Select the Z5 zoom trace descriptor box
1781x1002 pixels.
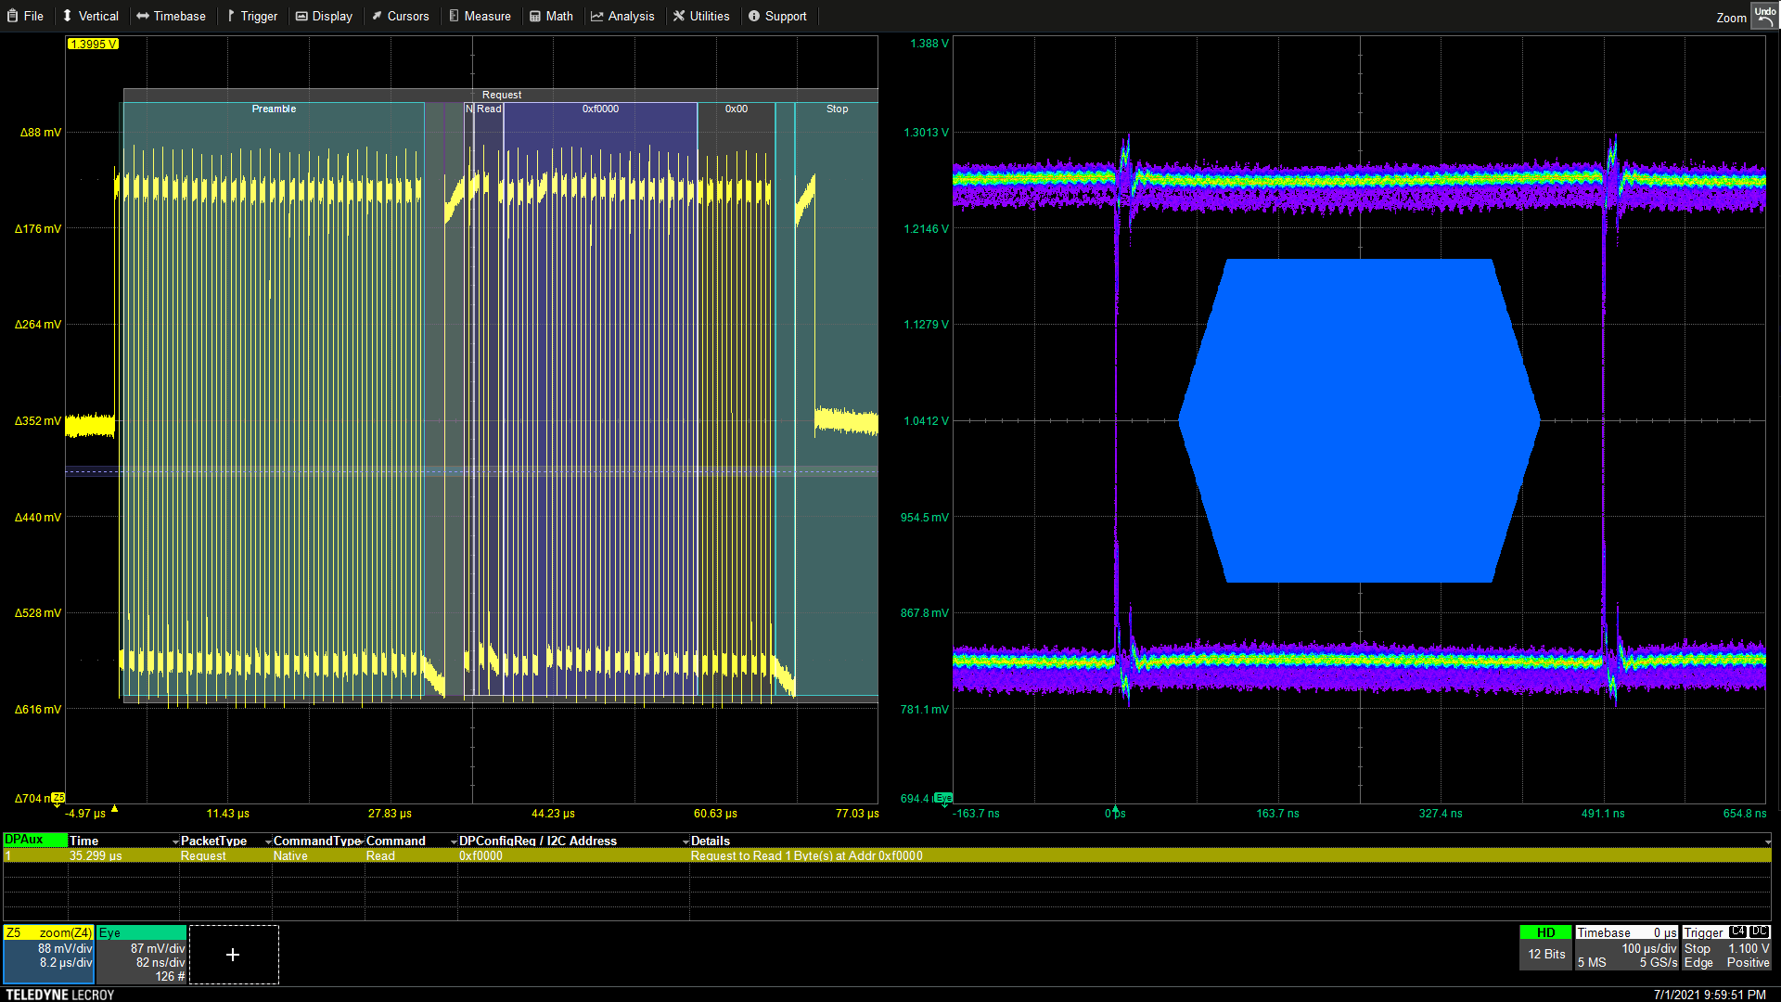pos(48,954)
